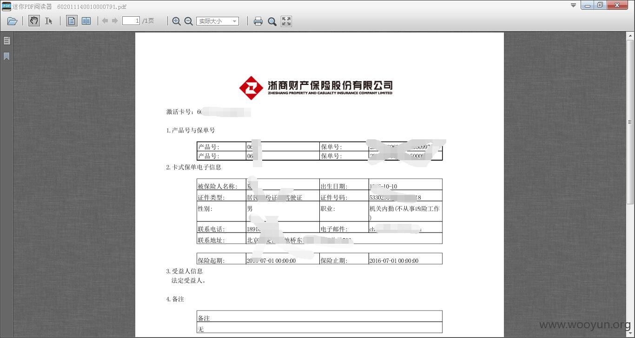Click the 无 remark cell
This screenshot has width=635, height=338.
point(319,327)
